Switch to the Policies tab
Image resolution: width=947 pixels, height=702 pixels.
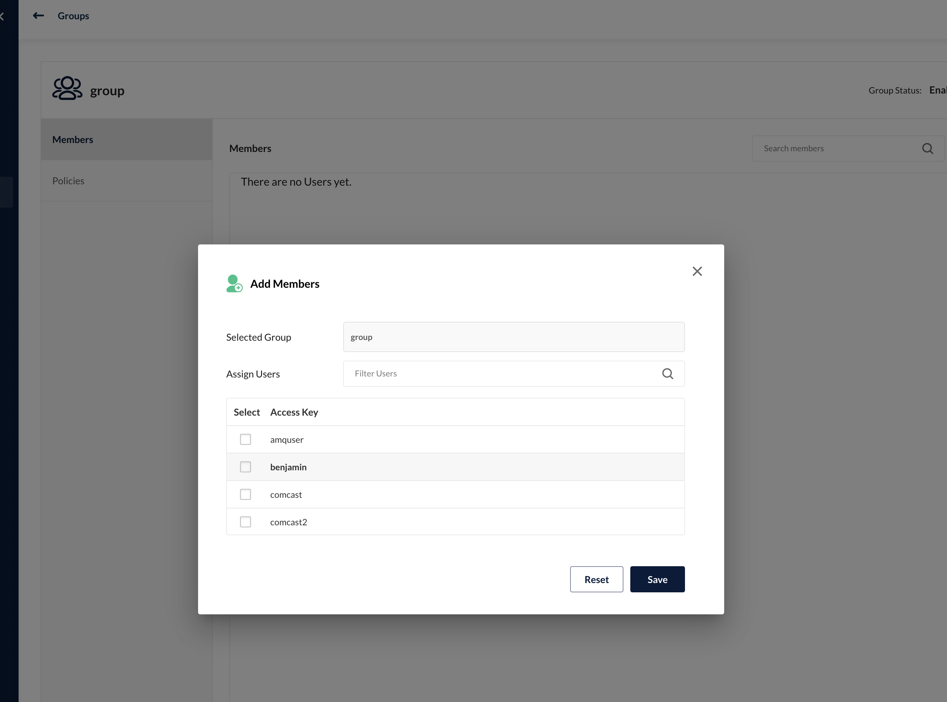click(68, 180)
